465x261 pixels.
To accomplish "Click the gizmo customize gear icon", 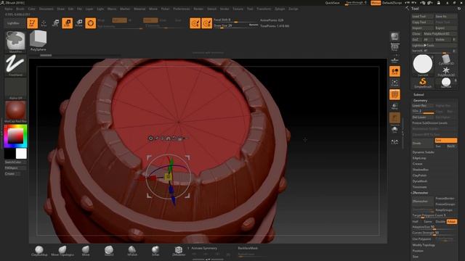I will [x=150, y=138].
